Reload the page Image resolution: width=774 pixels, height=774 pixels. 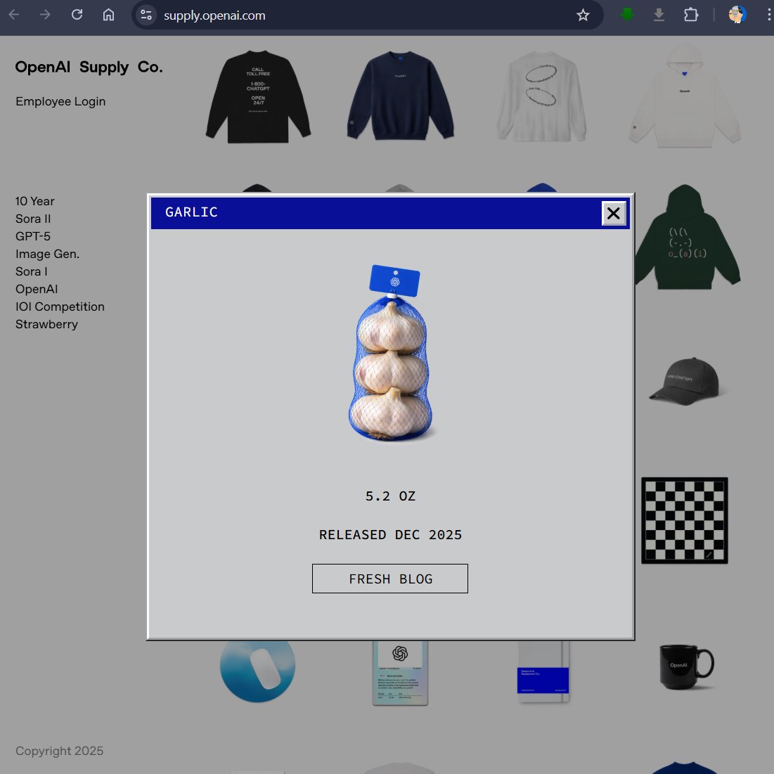(x=77, y=15)
